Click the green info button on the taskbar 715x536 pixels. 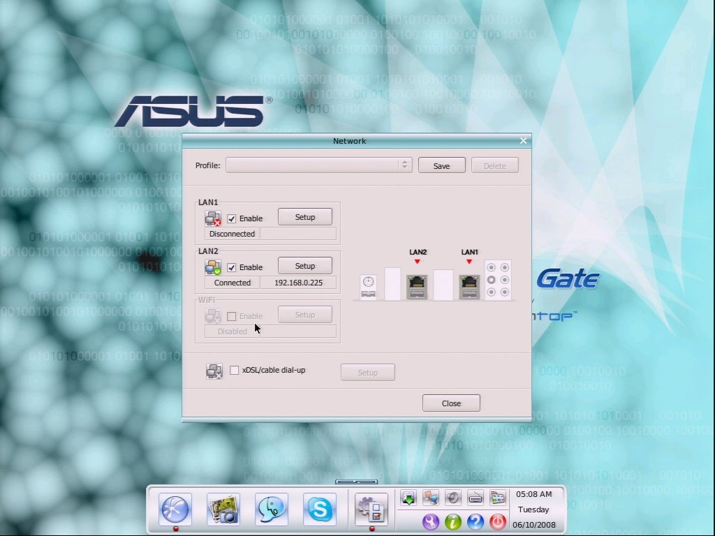pos(452,521)
